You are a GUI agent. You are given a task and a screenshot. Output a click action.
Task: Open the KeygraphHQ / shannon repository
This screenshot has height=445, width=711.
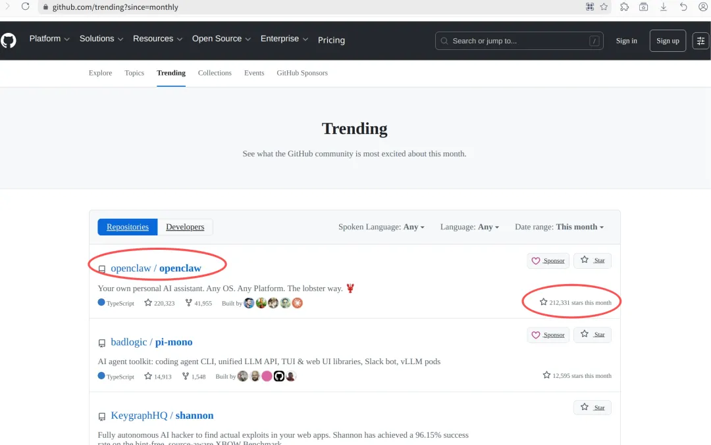[162, 415]
